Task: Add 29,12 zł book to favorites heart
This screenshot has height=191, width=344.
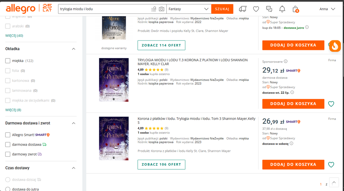Action: tap(331, 104)
